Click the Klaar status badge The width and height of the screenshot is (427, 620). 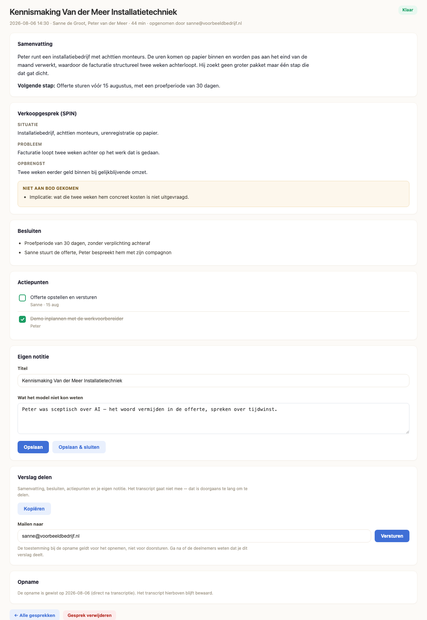pos(408,10)
